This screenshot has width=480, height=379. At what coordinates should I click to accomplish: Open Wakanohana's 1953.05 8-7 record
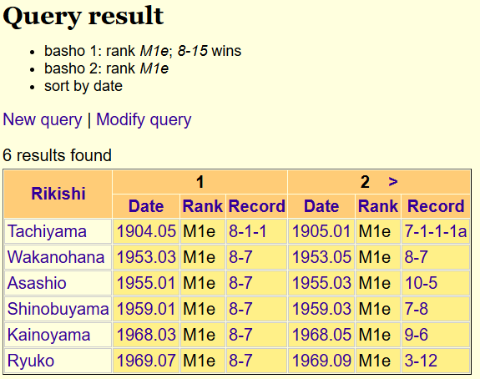pos(416,257)
